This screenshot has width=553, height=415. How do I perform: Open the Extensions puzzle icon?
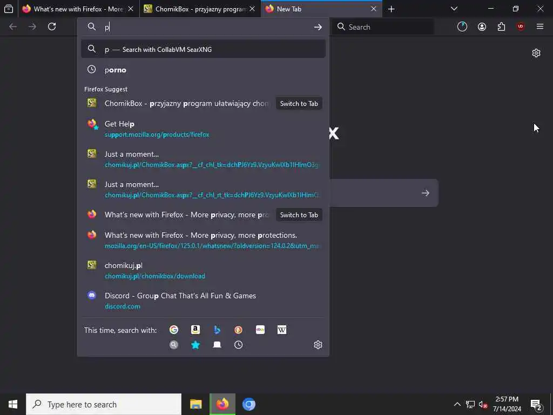point(501,26)
